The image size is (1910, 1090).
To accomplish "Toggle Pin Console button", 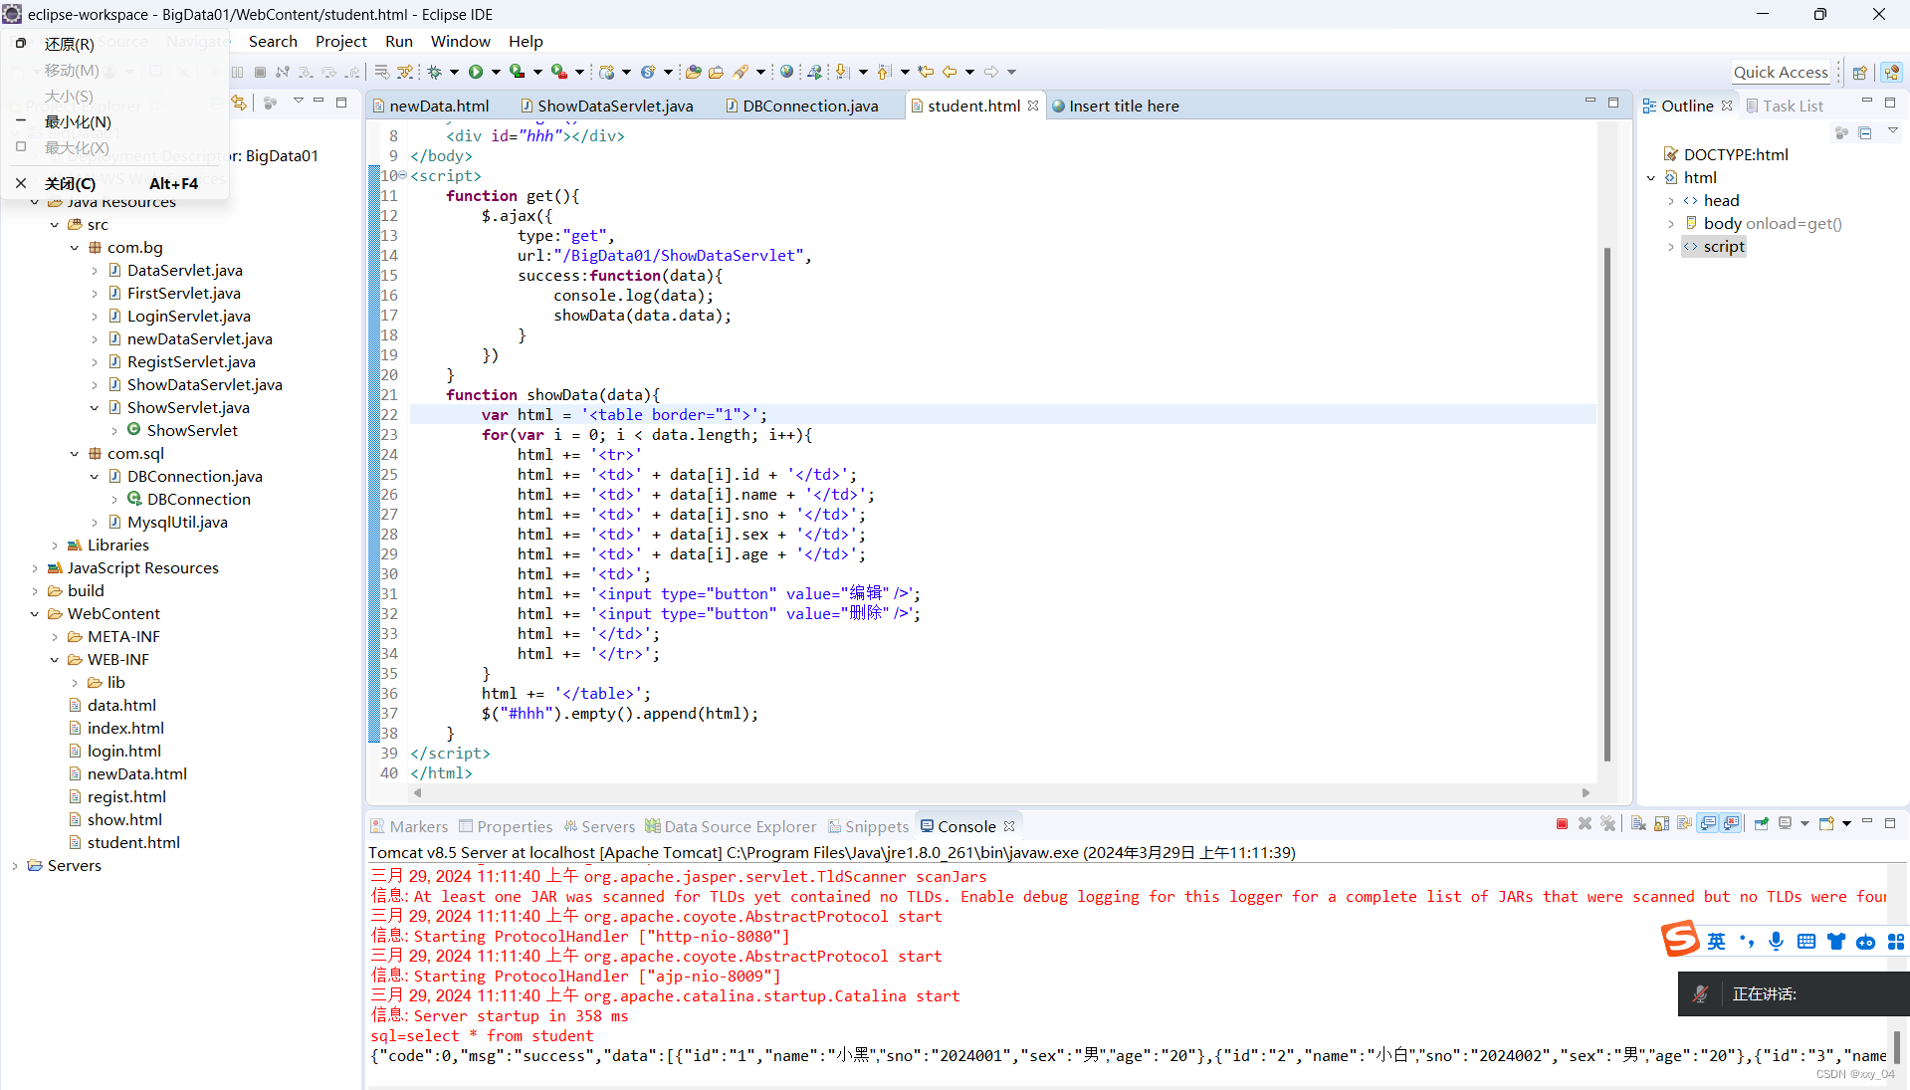I will [1762, 824].
